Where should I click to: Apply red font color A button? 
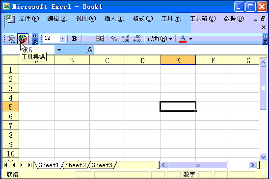tap(183, 39)
